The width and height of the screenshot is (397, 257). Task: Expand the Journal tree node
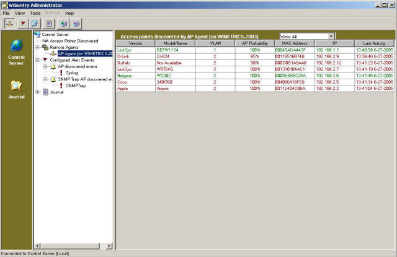pos(37,92)
